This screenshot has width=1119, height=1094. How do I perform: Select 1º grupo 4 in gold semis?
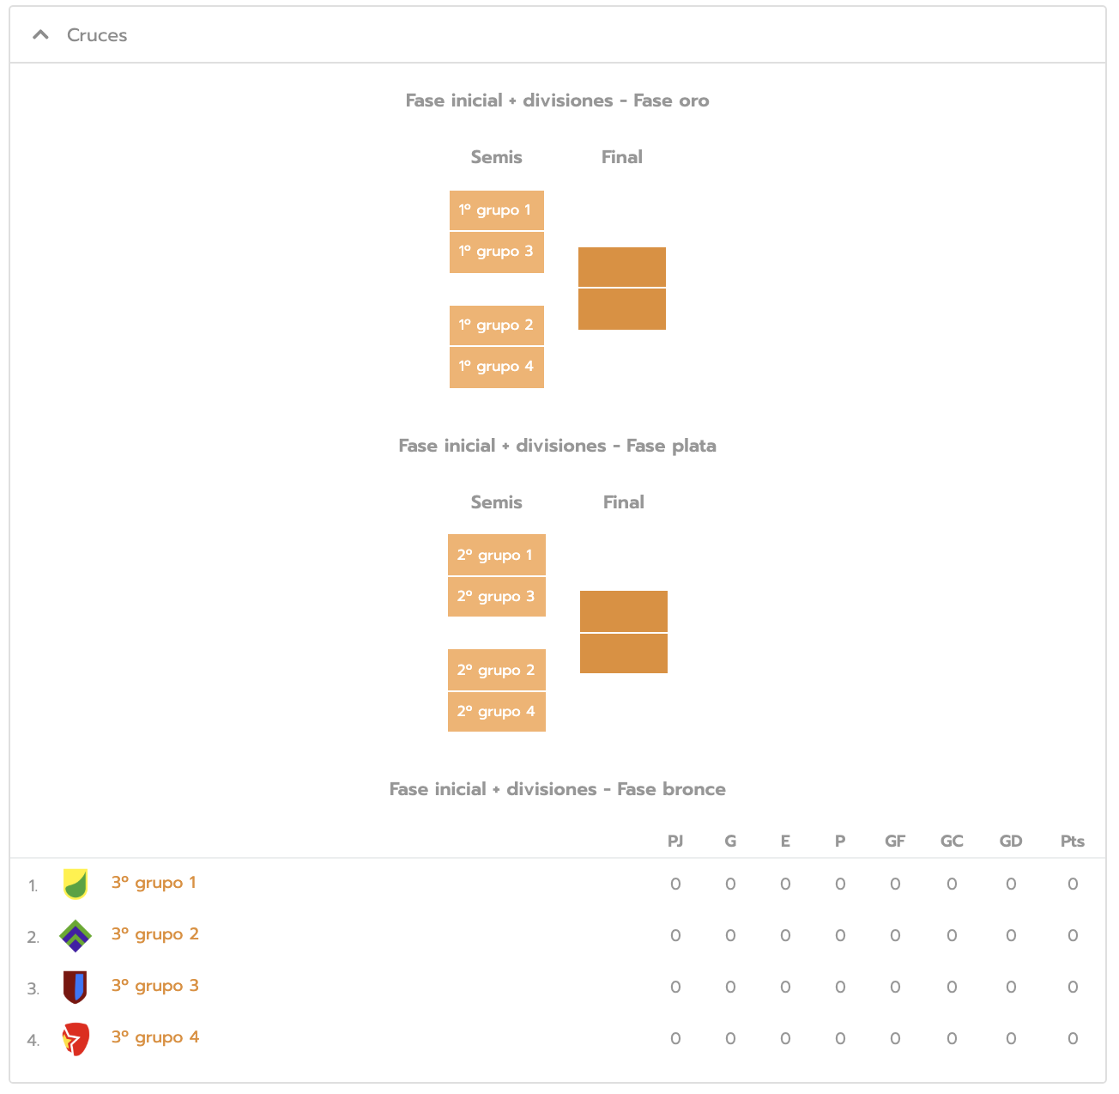tap(497, 367)
